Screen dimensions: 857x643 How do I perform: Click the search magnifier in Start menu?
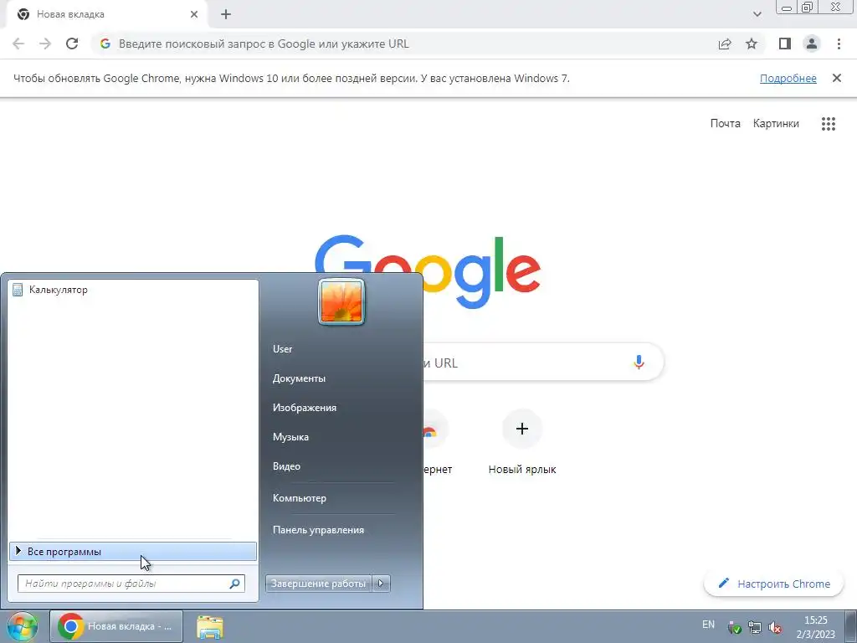[x=234, y=584]
